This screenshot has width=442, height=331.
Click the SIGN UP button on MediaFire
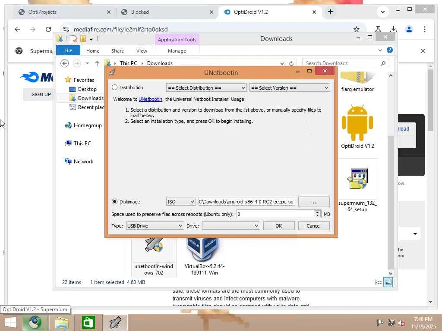41,94
